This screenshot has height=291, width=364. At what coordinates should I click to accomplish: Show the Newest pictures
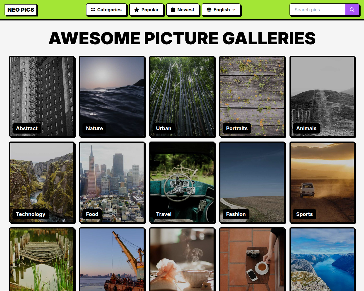(183, 10)
